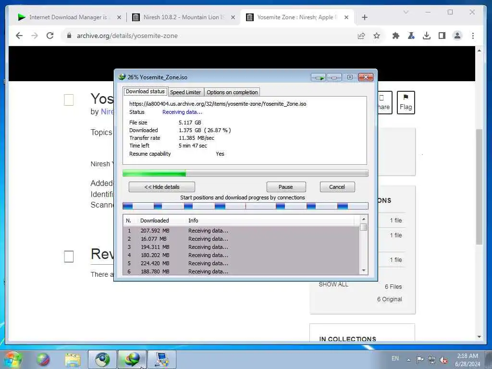Click the flask extension icon in toolbar
The width and height of the screenshot is (492, 369).
[411, 36]
